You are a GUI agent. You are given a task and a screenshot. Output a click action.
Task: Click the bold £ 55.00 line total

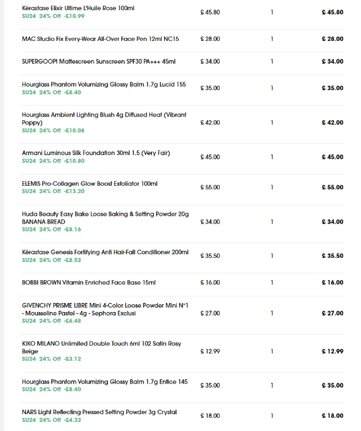pos(332,188)
